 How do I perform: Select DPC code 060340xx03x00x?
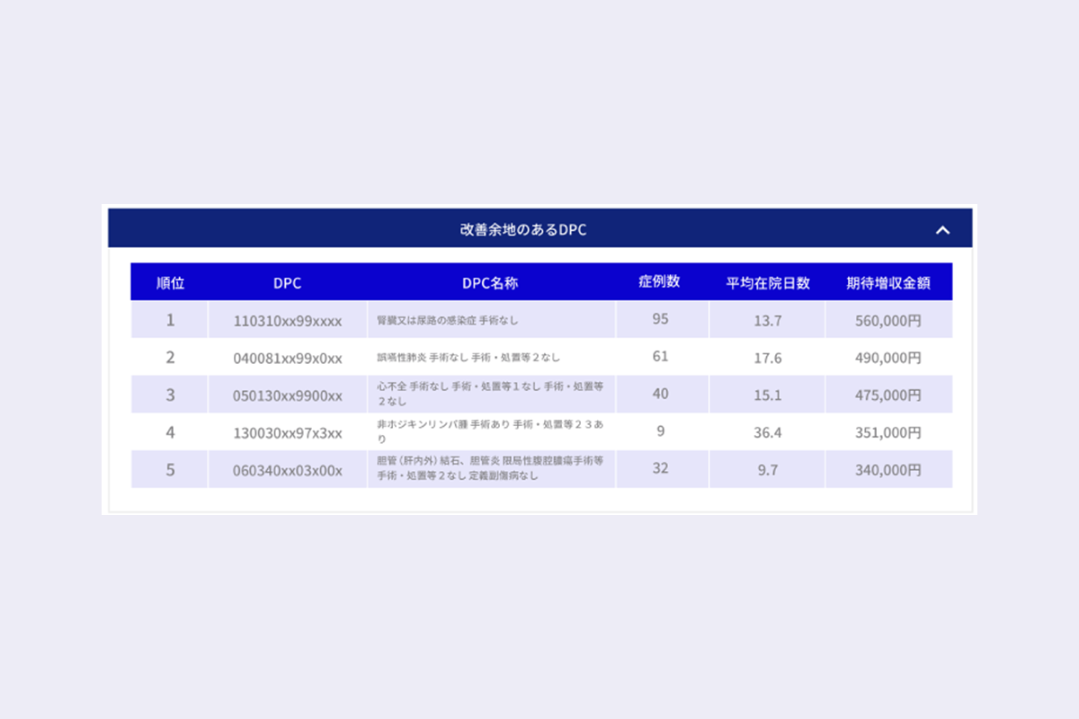(288, 470)
